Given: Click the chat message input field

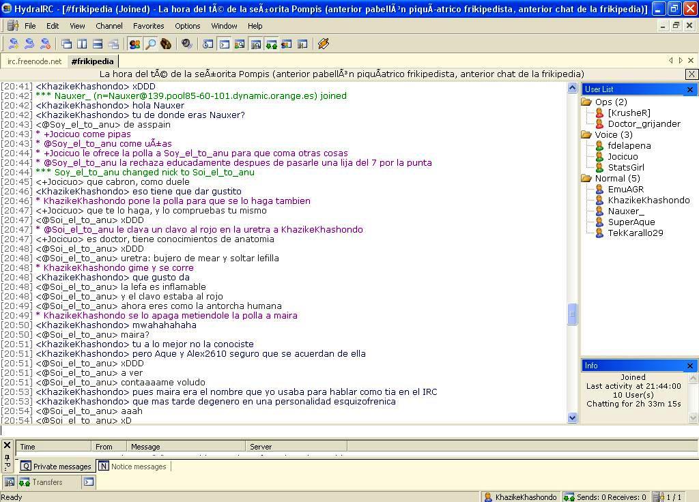Looking at the screenshot, I should (x=287, y=430).
